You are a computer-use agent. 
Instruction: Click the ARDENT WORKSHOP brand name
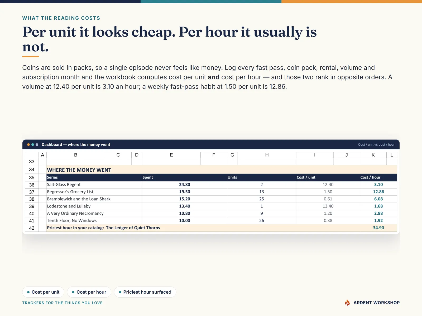(376, 303)
